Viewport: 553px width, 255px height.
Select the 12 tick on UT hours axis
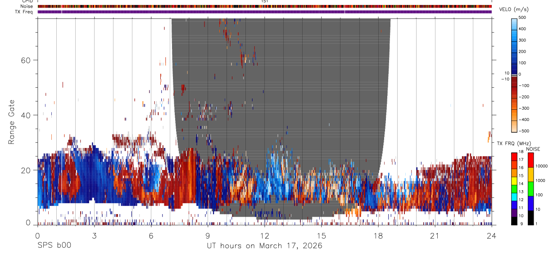tap(265, 236)
